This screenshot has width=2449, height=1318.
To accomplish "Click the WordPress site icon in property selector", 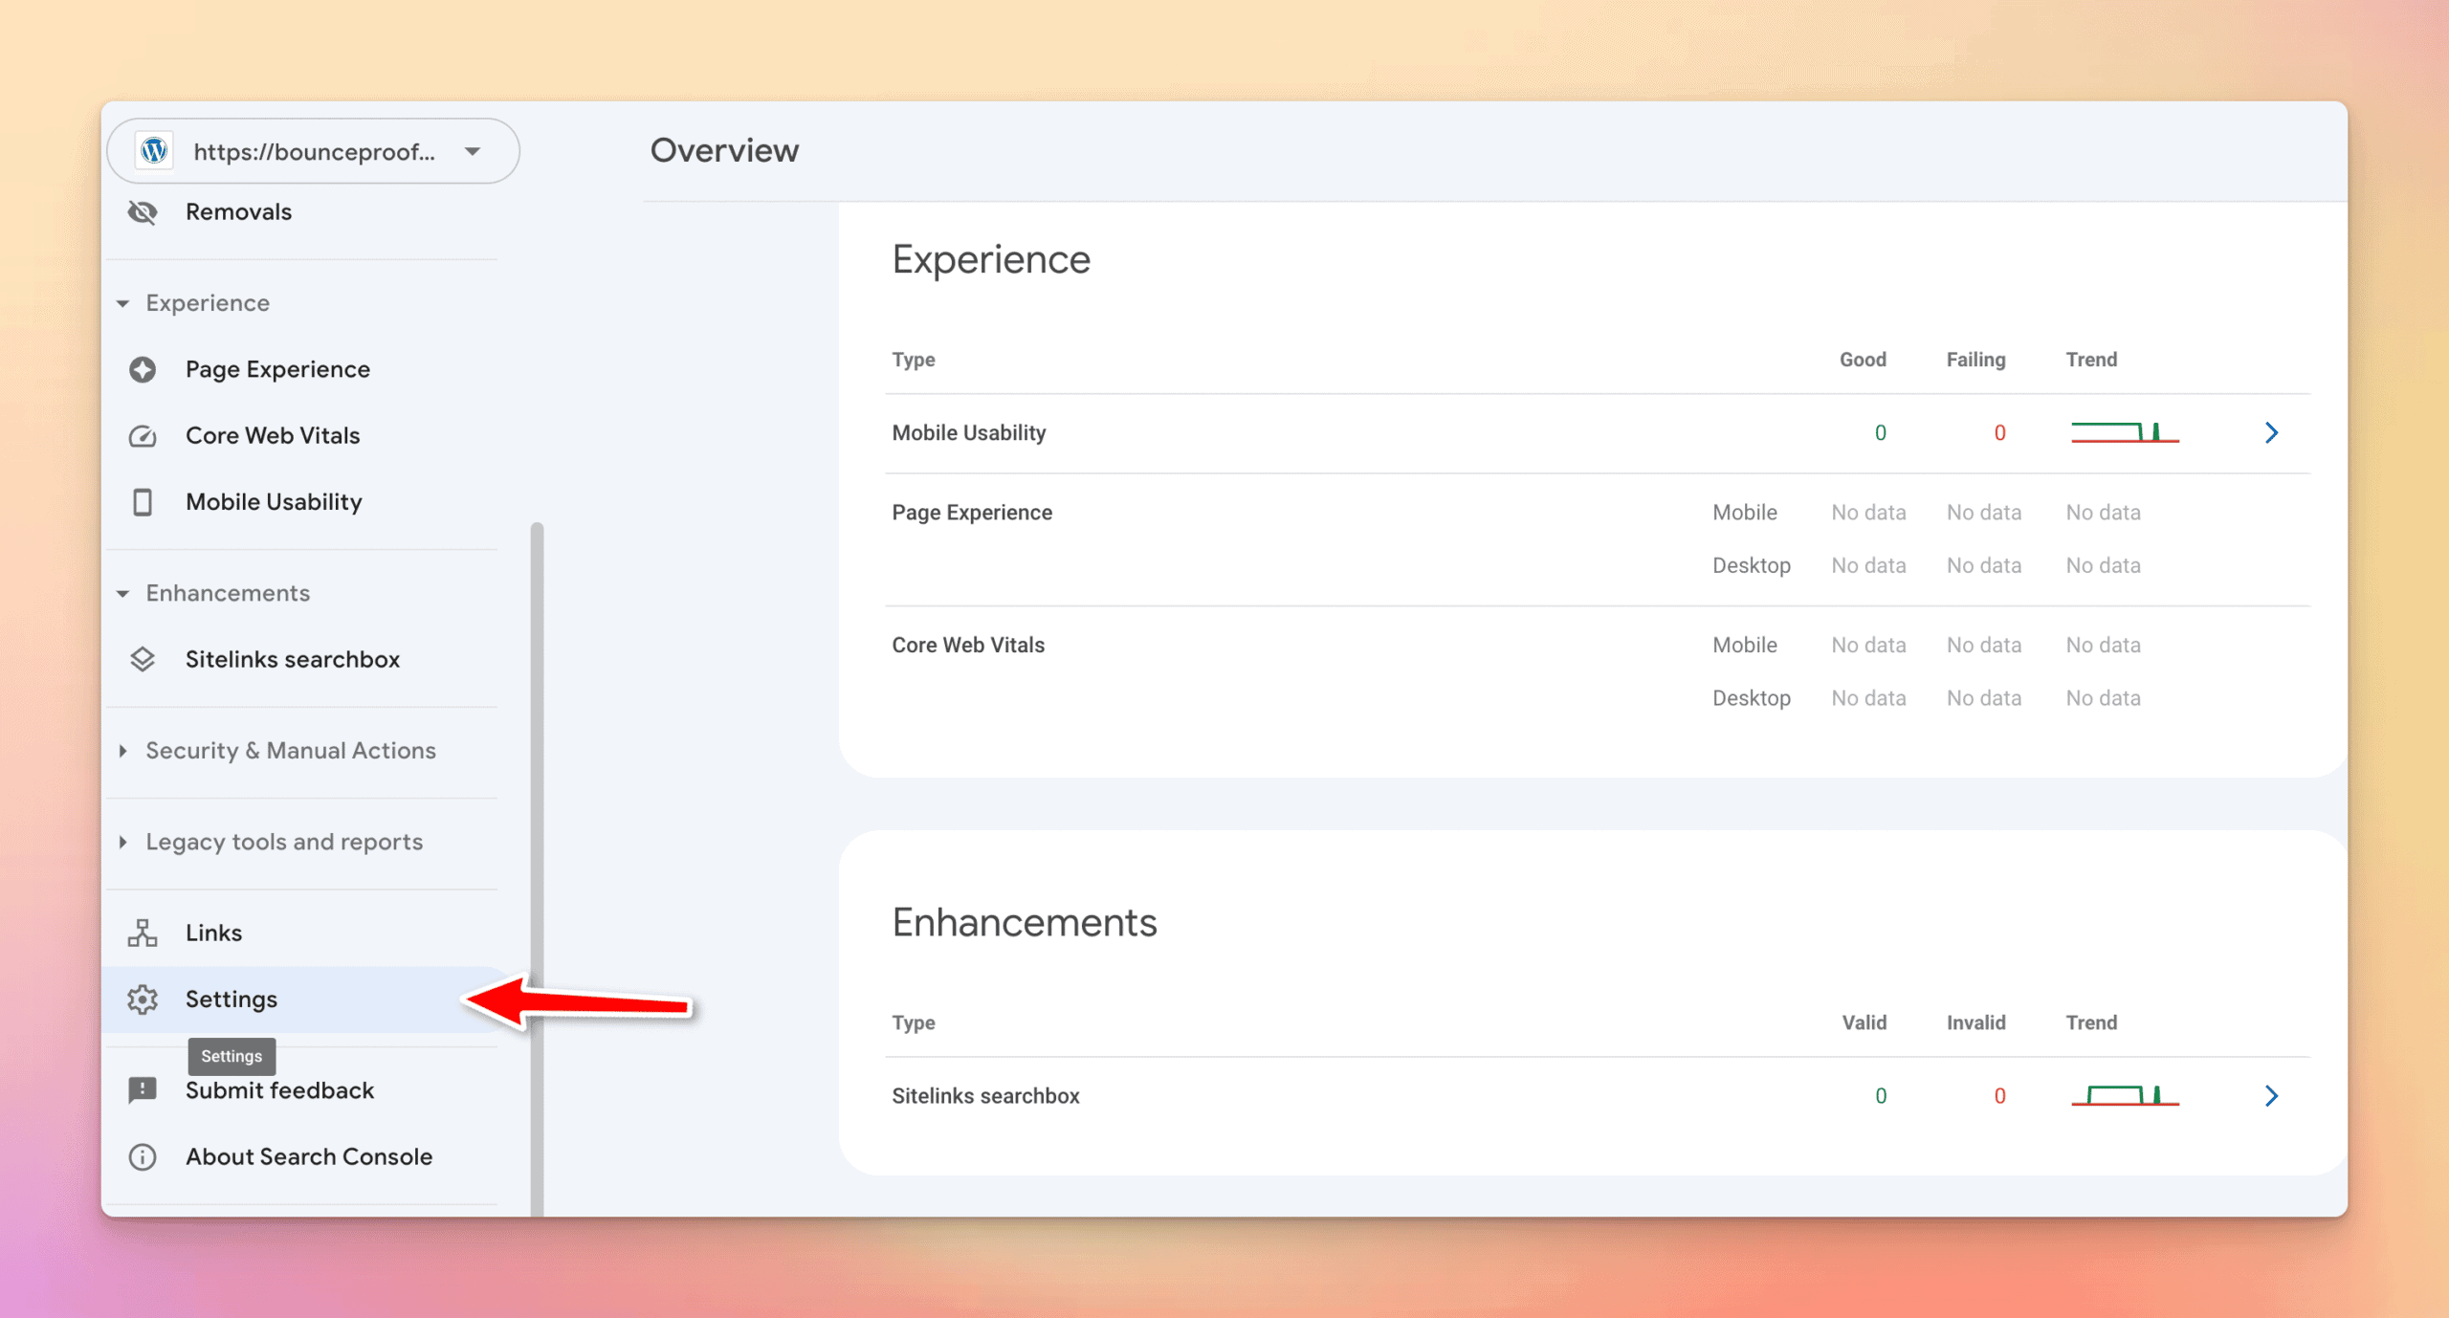I will [154, 151].
